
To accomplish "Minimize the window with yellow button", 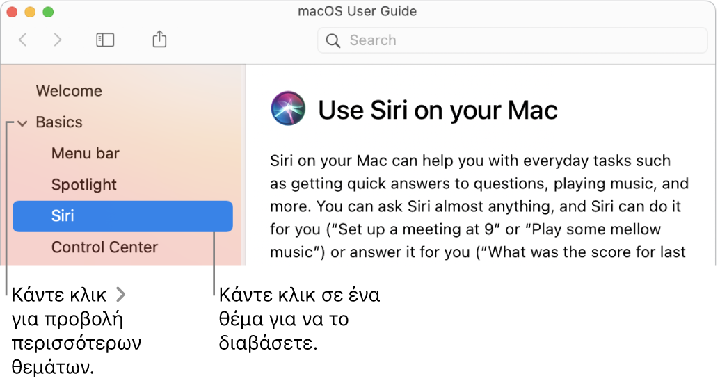I will [x=31, y=12].
